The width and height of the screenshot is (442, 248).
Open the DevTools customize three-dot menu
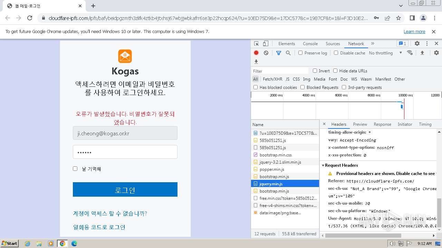pos(427,44)
